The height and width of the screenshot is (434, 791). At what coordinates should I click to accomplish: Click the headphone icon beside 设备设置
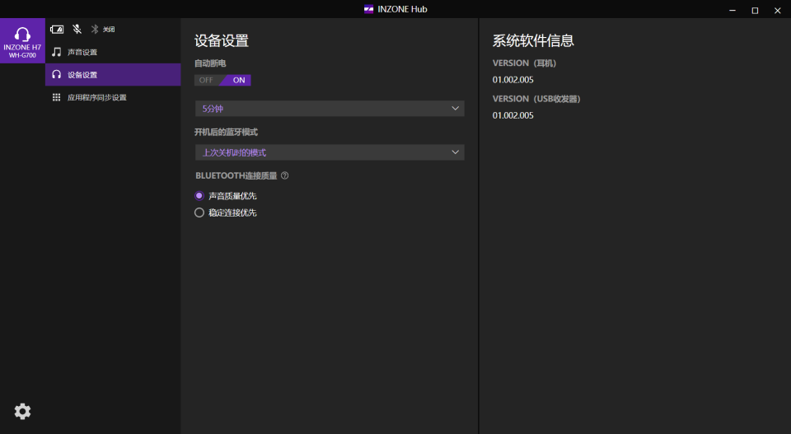click(x=57, y=75)
